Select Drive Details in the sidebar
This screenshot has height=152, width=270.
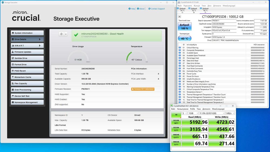pyautogui.click(x=27, y=39)
